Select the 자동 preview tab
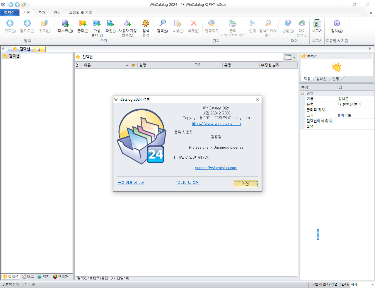Viewport: 375px width, 288px height. pos(307,79)
